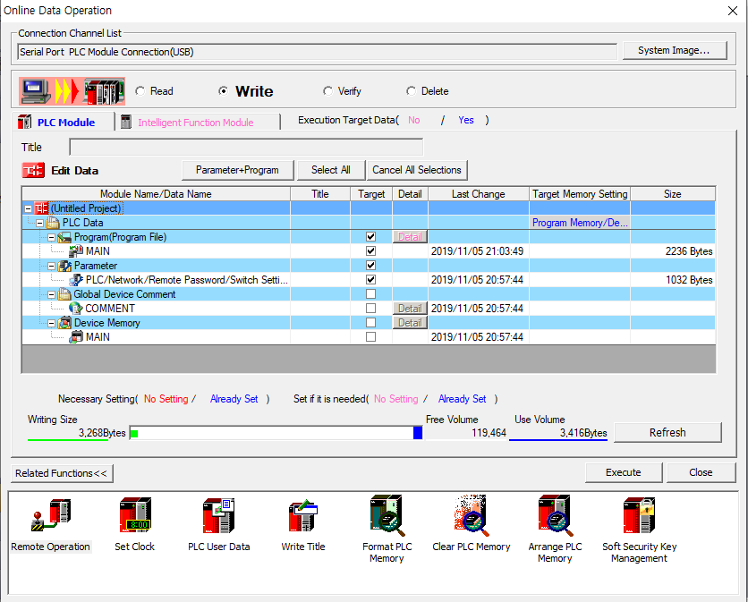Collapse the Program(Program File) node
Screen dimensions: 748x602
(x=51, y=237)
